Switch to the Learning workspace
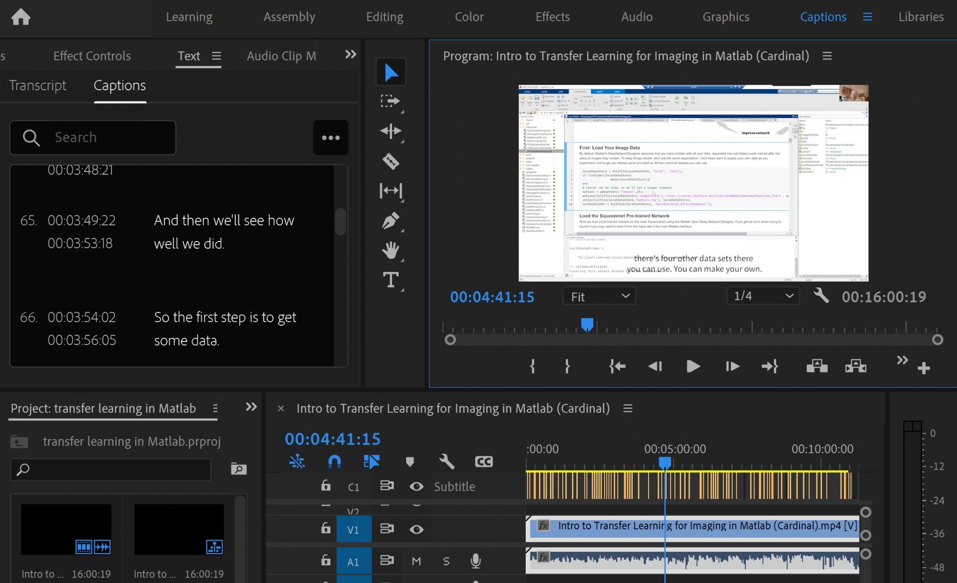This screenshot has width=957, height=583. 189,17
